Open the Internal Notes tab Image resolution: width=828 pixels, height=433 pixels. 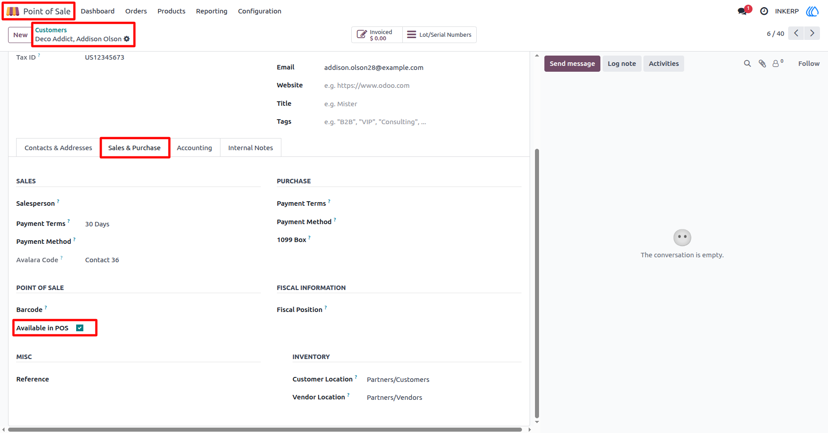point(250,148)
